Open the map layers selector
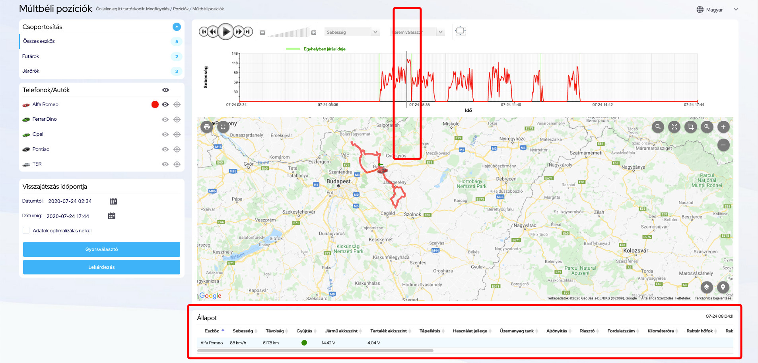This screenshot has height=363, width=758. 706,287
